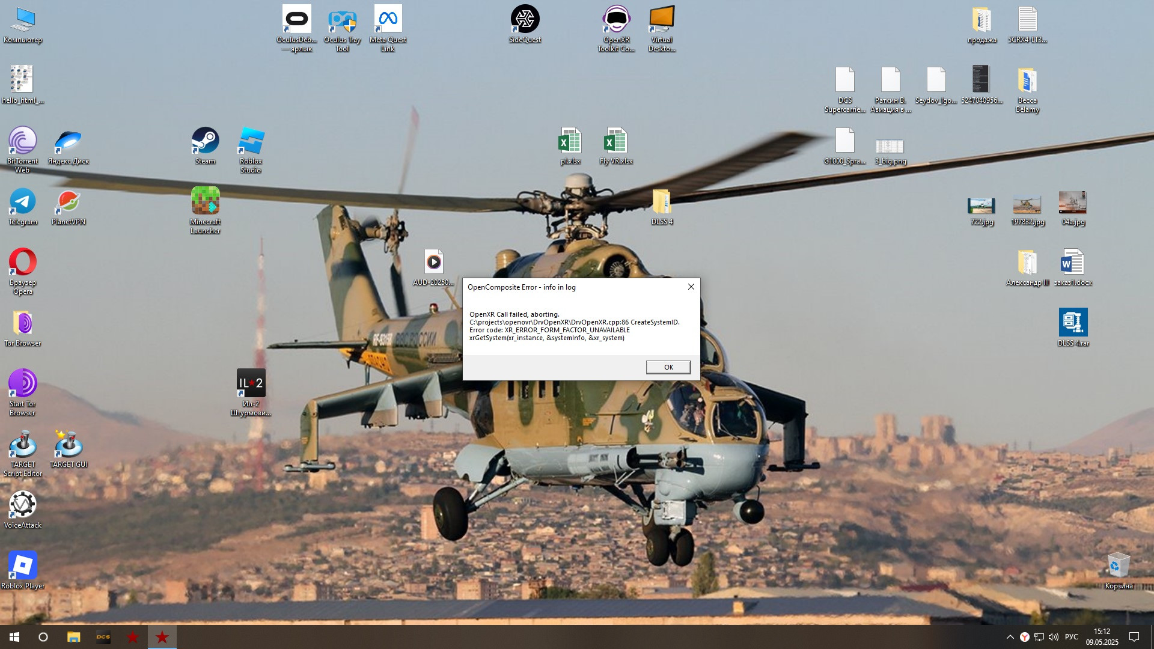The height and width of the screenshot is (649, 1154).
Task: Select the OpenXR Toolkit shortcut icon
Action: click(616, 29)
